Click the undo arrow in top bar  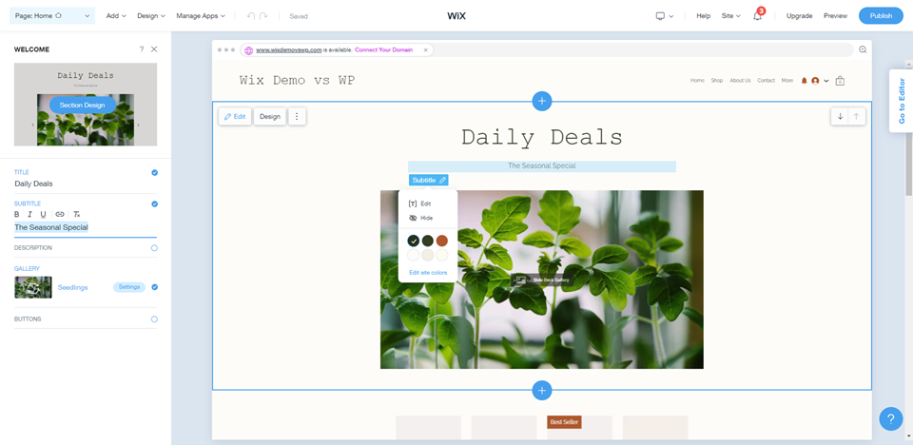(x=251, y=16)
